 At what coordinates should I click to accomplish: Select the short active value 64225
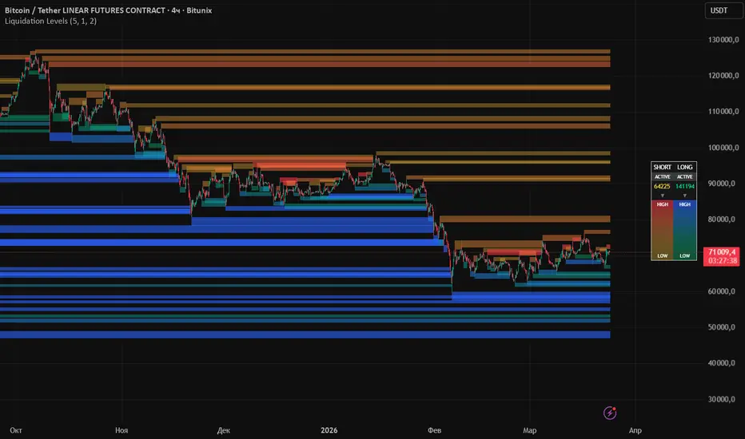(662, 187)
